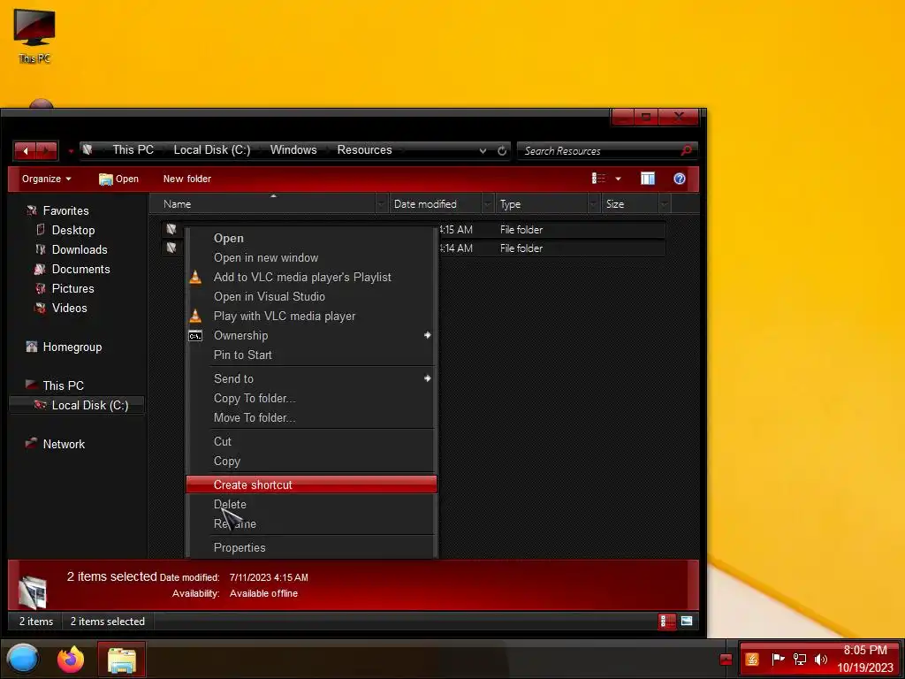Image resolution: width=905 pixels, height=679 pixels.
Task: Expand the Send to submenu
Action: tap(311, 378)
